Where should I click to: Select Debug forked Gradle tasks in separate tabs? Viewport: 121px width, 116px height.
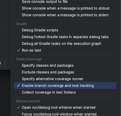click(65, 37)
